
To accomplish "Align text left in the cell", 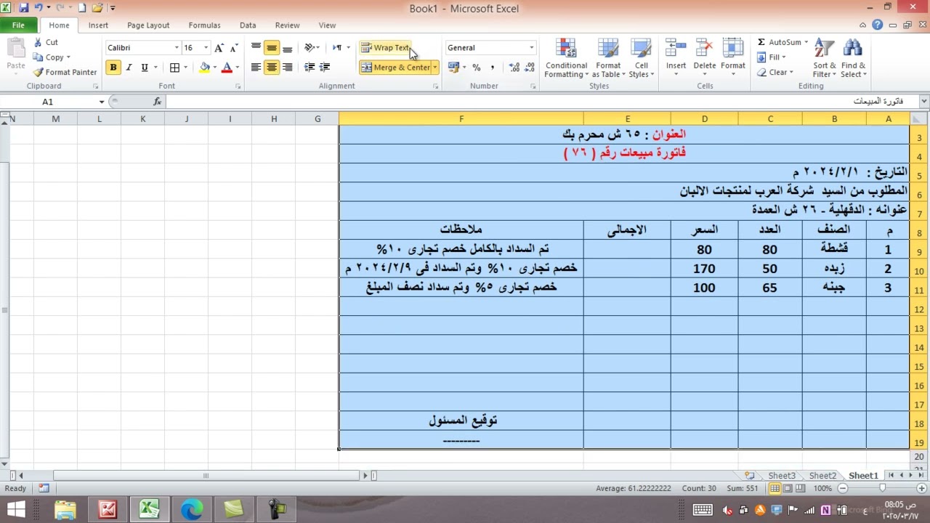I will (256, 68).
